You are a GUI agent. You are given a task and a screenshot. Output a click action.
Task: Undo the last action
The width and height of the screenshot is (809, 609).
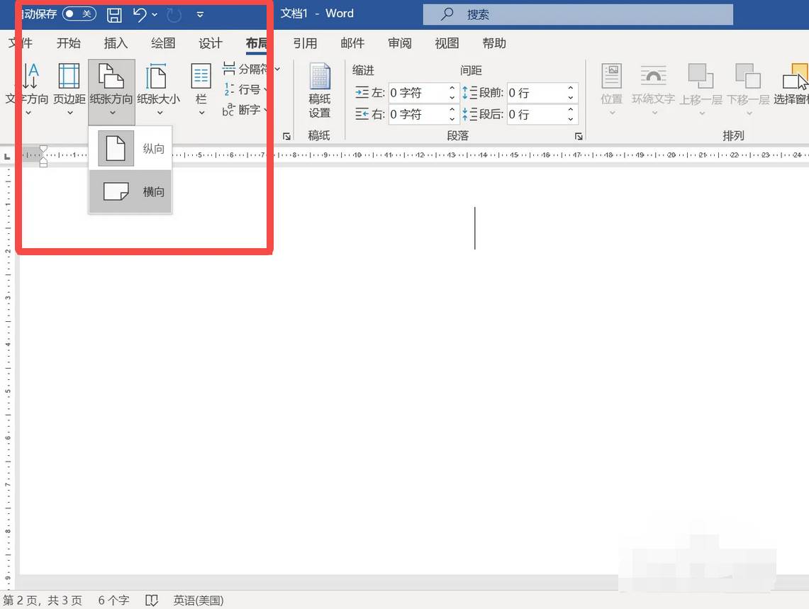139,14
